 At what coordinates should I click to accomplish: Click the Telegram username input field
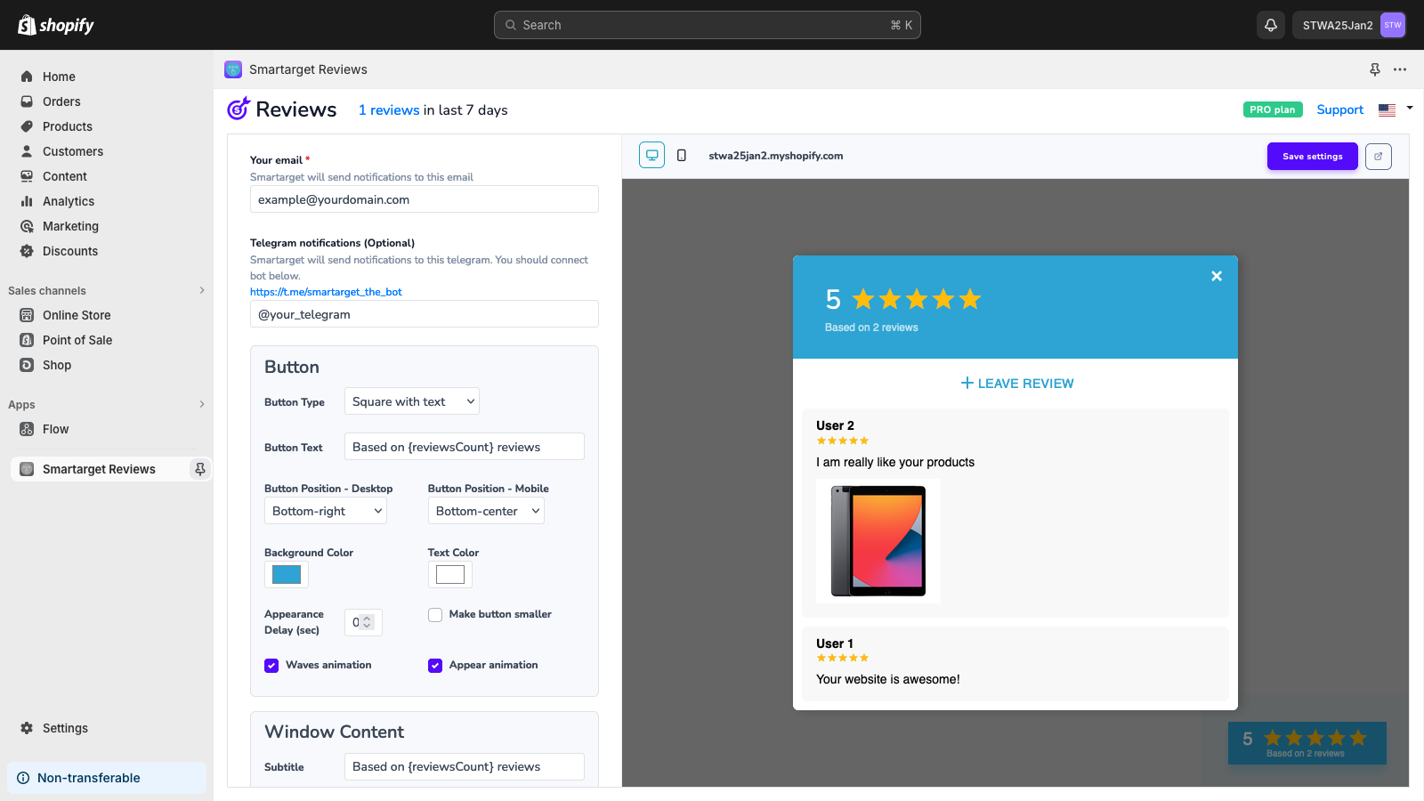pyautogui.click(x=425, y=314)
